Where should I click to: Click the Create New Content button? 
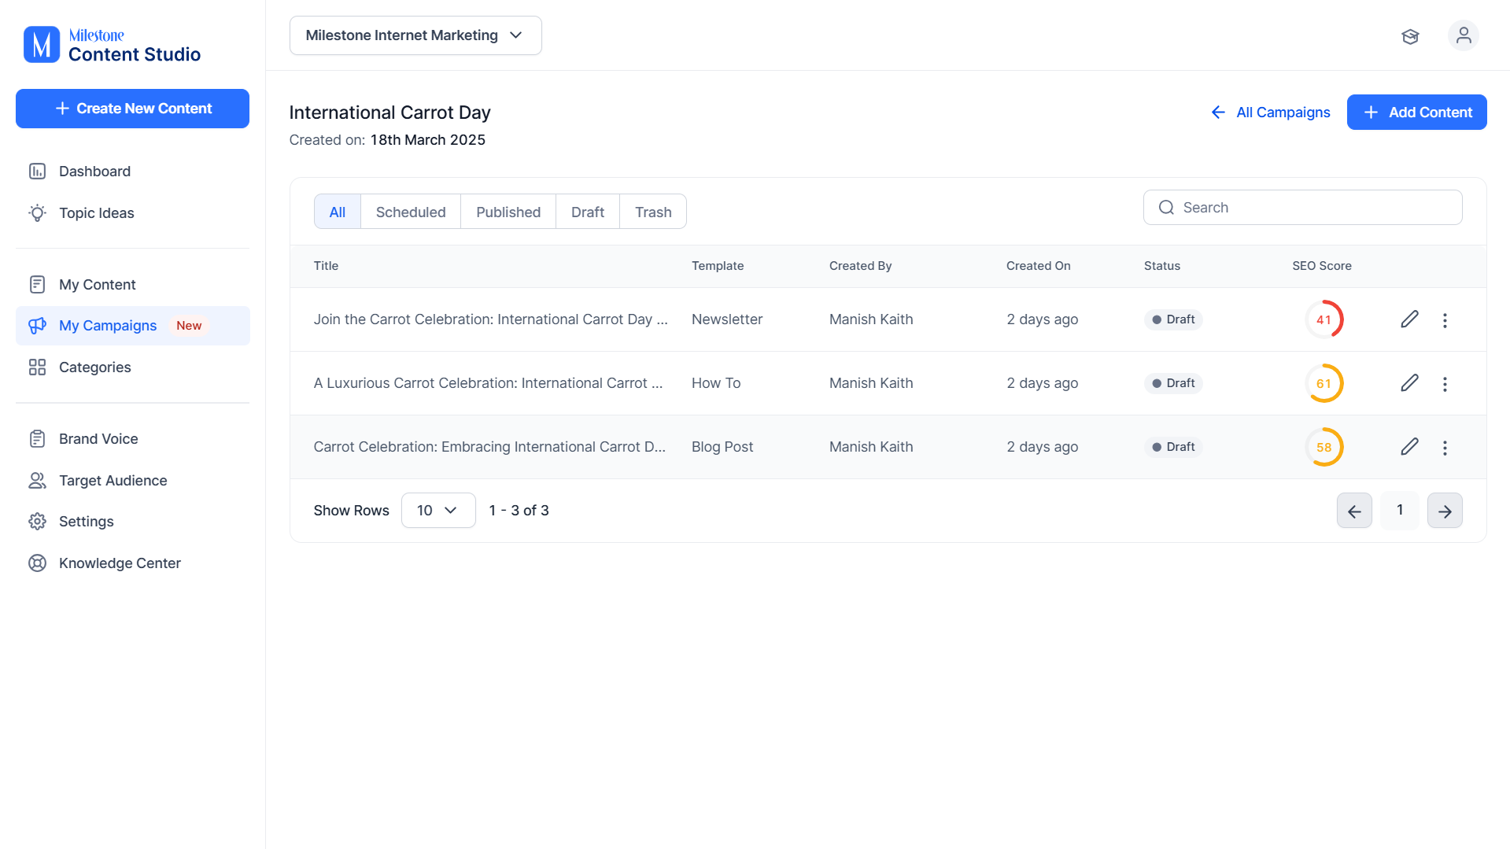tap(132, 109)
